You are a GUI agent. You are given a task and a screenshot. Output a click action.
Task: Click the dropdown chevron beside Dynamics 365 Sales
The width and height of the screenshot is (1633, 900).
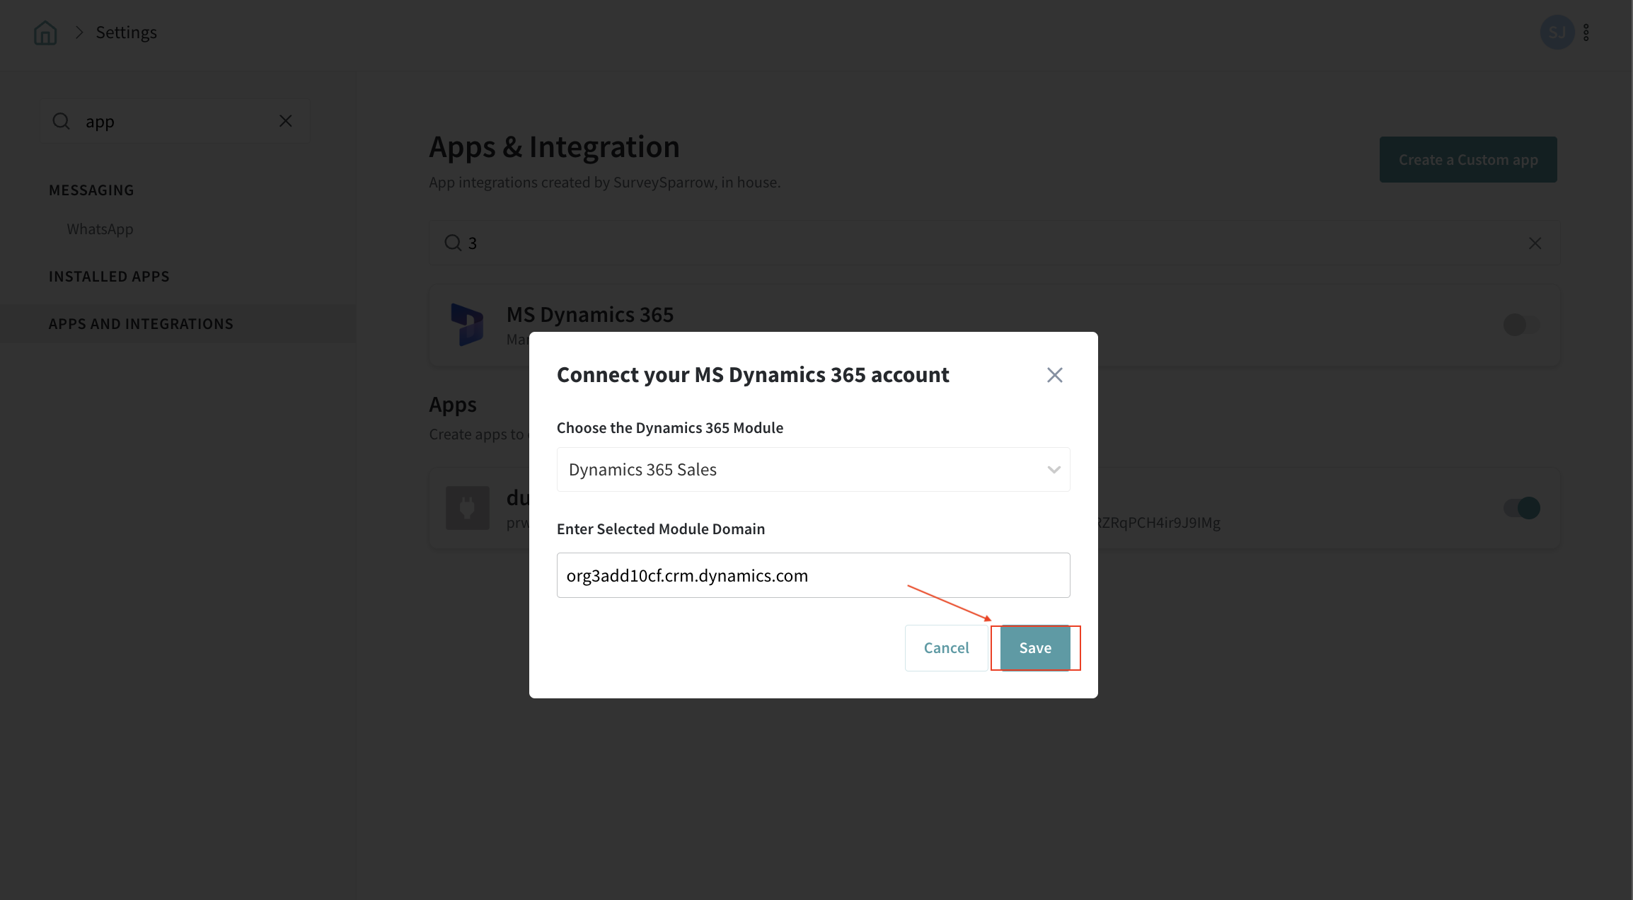[x=1054, y=470]
